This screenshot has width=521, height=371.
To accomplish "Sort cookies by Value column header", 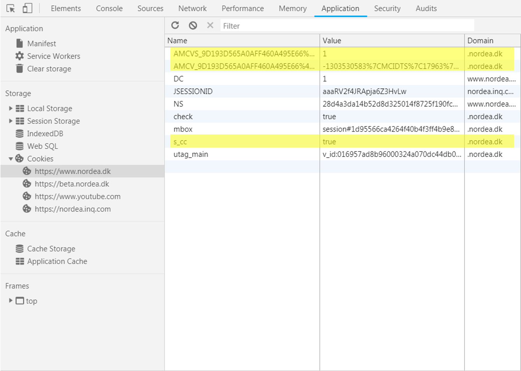I will coord(392,40).
